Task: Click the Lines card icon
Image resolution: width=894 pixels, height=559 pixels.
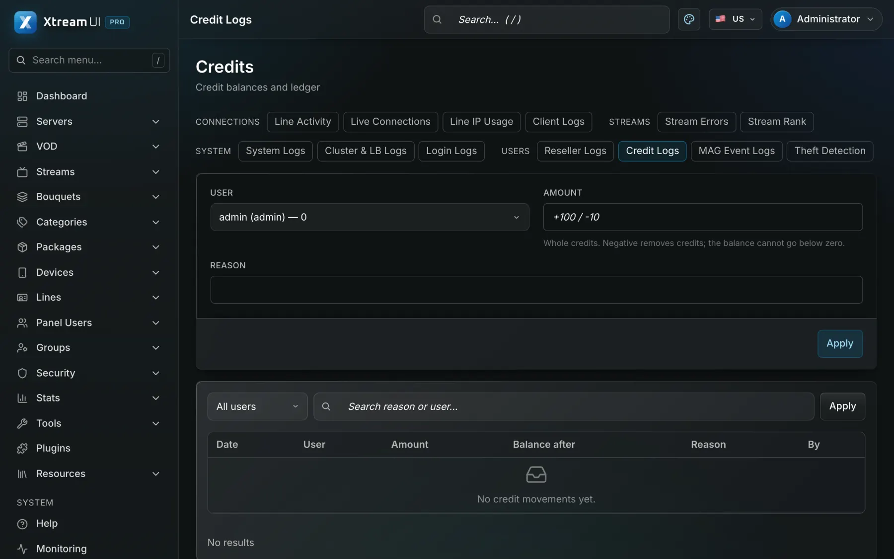Action: (x=22, y=298)
